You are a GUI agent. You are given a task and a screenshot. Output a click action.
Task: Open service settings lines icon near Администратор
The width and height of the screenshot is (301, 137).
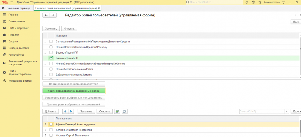click(284, 2)
